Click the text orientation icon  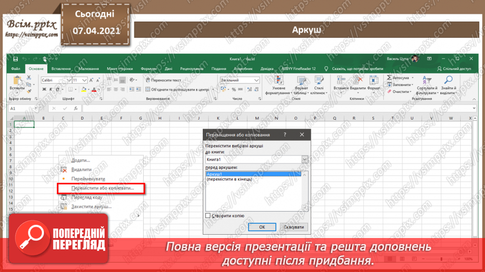pos(132,80)
